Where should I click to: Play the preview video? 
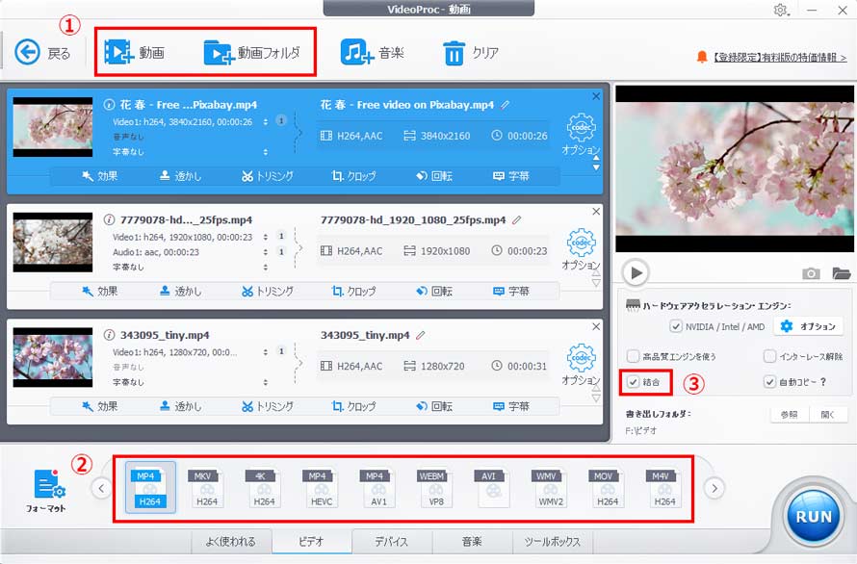tap(636, 272)
